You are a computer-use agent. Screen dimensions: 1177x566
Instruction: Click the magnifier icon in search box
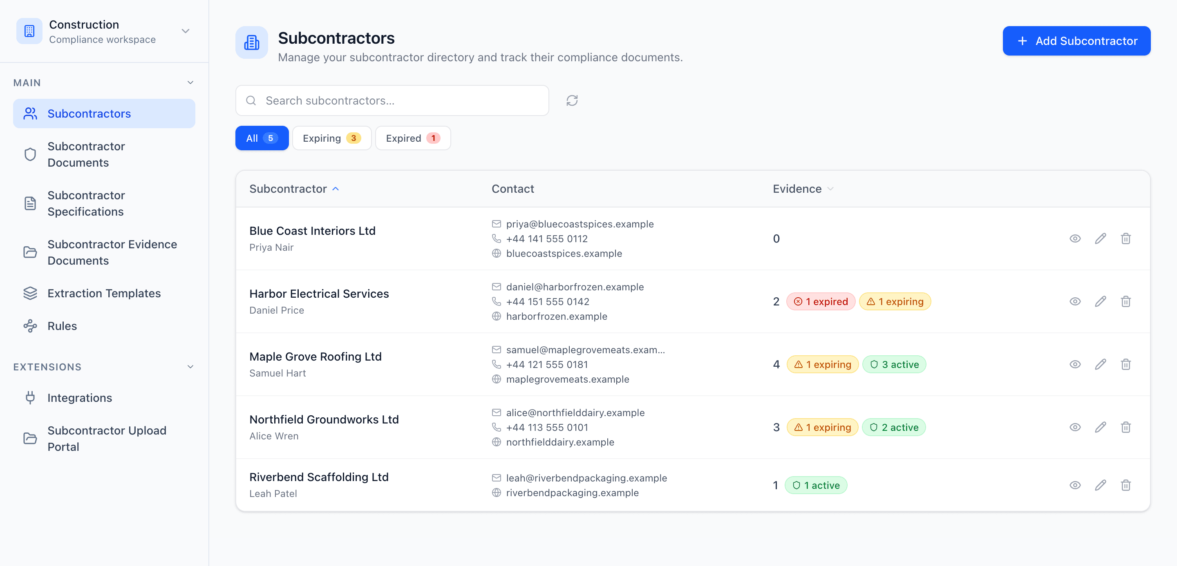[251, 100]
